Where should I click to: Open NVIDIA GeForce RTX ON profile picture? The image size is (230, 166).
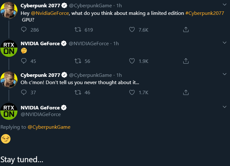9,112
